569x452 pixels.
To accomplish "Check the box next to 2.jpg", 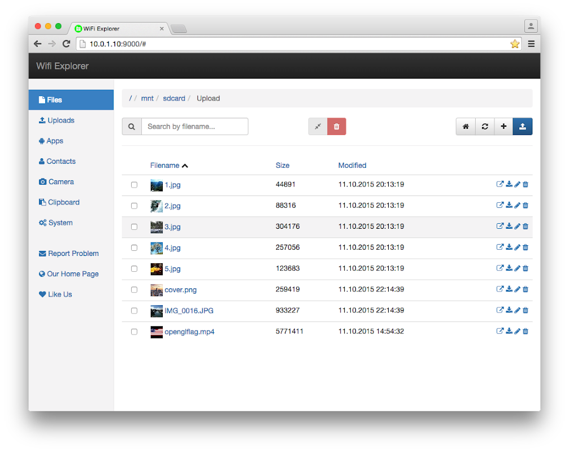I will click(x=134, y=206).
